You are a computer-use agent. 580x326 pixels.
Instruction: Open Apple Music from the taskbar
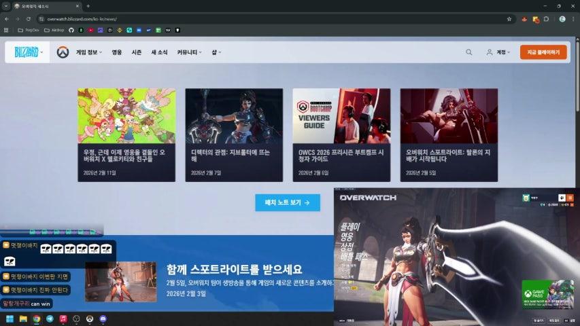point(63,319)
